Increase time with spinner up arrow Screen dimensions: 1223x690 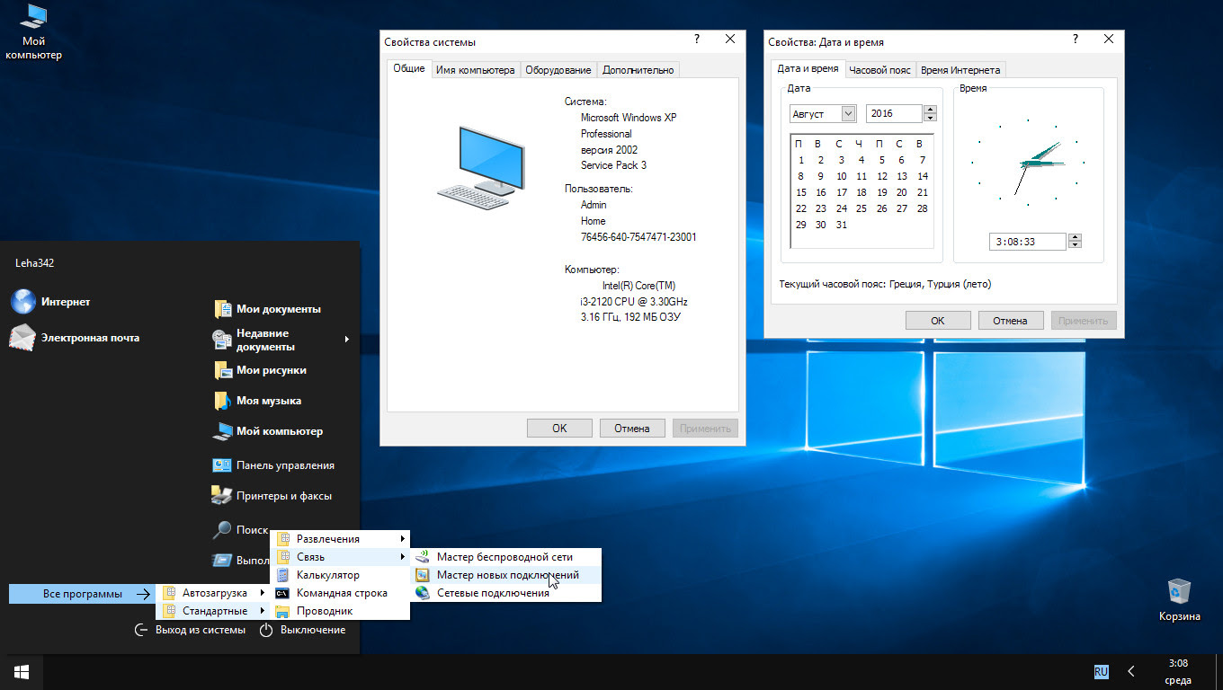pyautogui.click(x=1075, y=237)
